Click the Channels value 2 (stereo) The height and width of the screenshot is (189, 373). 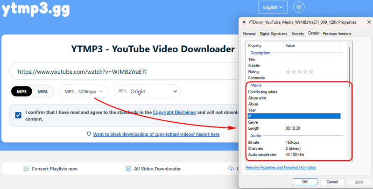coord(293,148)
